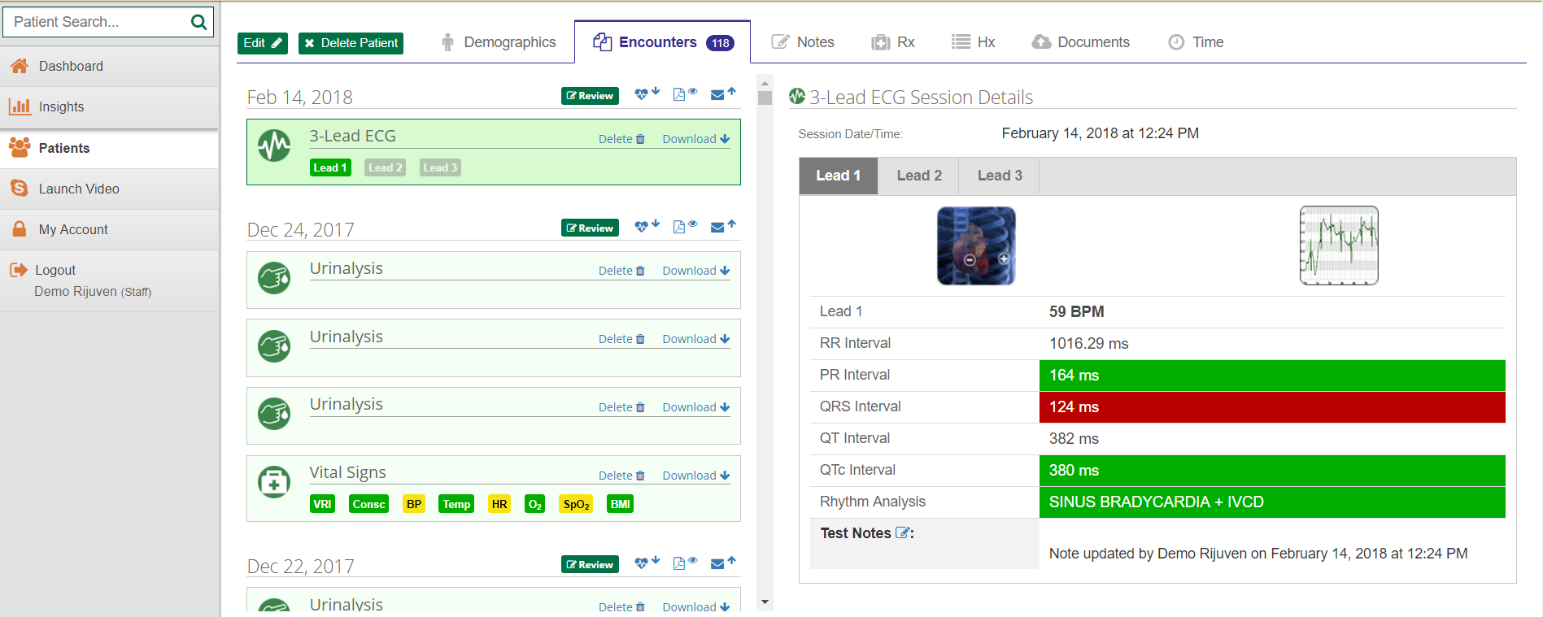Click the first Urinalysis icon under Dec 24
Image resolution: width=1543 pixels, height=617 pixels.
coord(274,278)
